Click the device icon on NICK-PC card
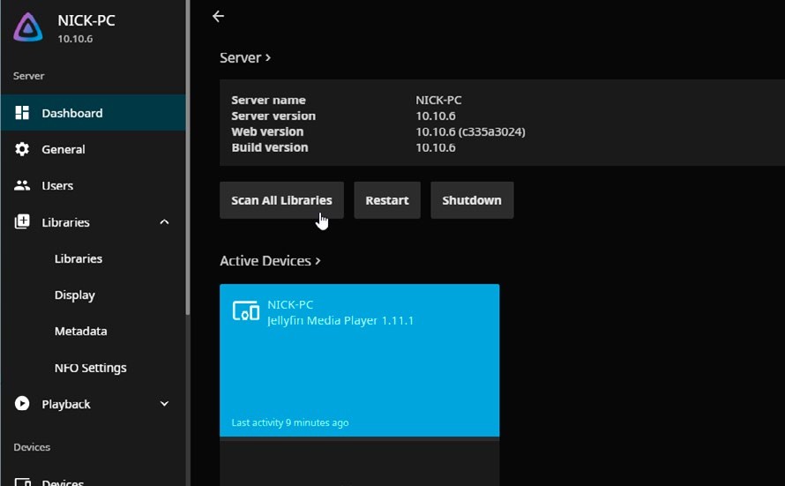The height and width of the screenshot is (486, 785). point(246,310)
